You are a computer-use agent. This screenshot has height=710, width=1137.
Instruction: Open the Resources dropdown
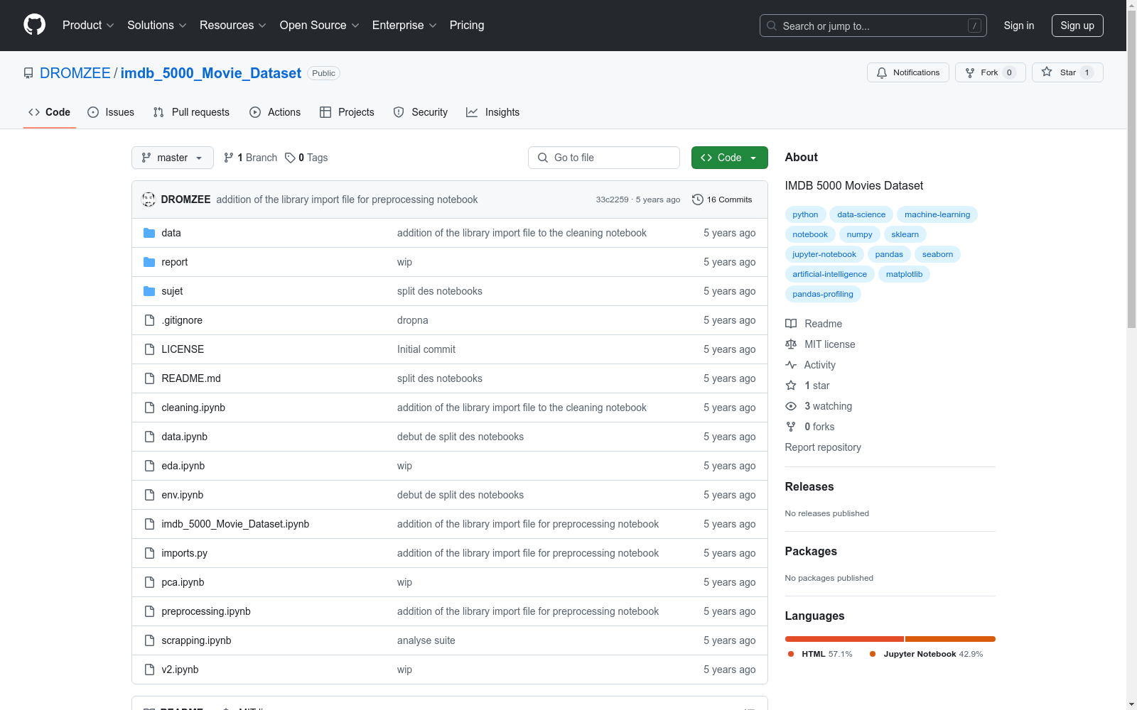tap(233, 26)
